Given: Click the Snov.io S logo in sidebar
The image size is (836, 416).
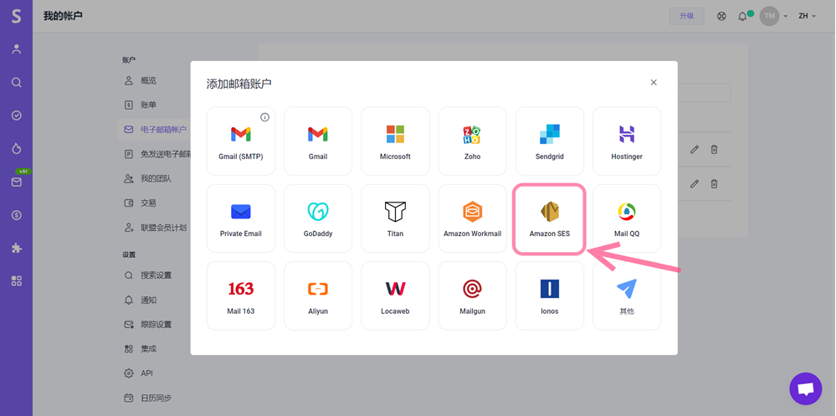Looking at the screenshot, I should 16,16.
